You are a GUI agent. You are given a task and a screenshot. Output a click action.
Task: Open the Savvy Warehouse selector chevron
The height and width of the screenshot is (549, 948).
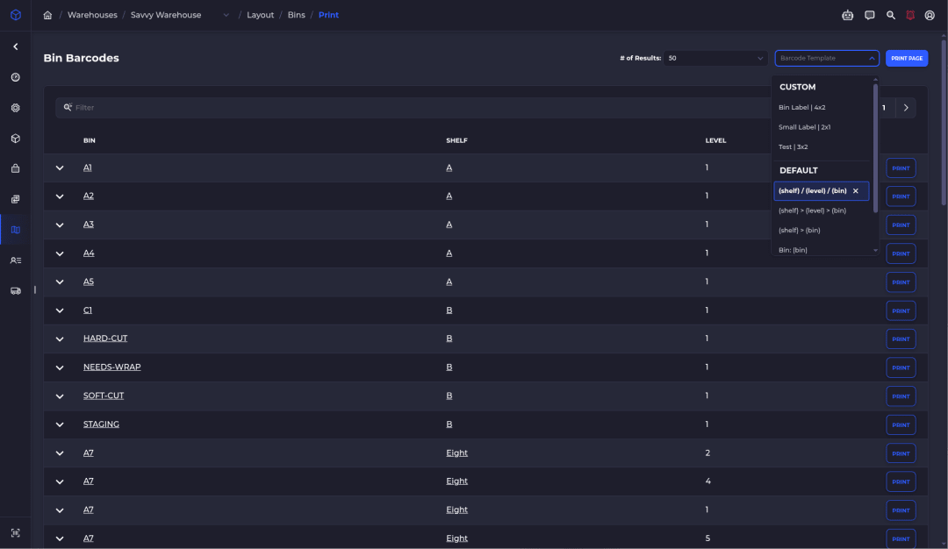[x=226, y=15]
